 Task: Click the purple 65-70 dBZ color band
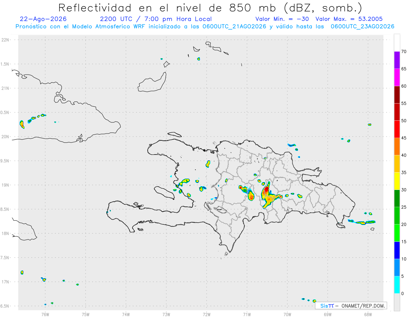click(397, 60)
